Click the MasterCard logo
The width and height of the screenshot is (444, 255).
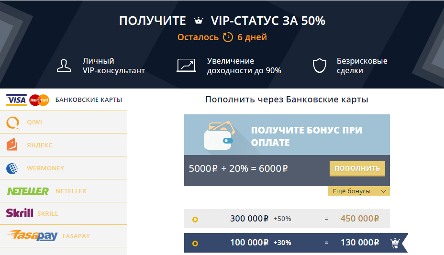(x=39, y=100)
